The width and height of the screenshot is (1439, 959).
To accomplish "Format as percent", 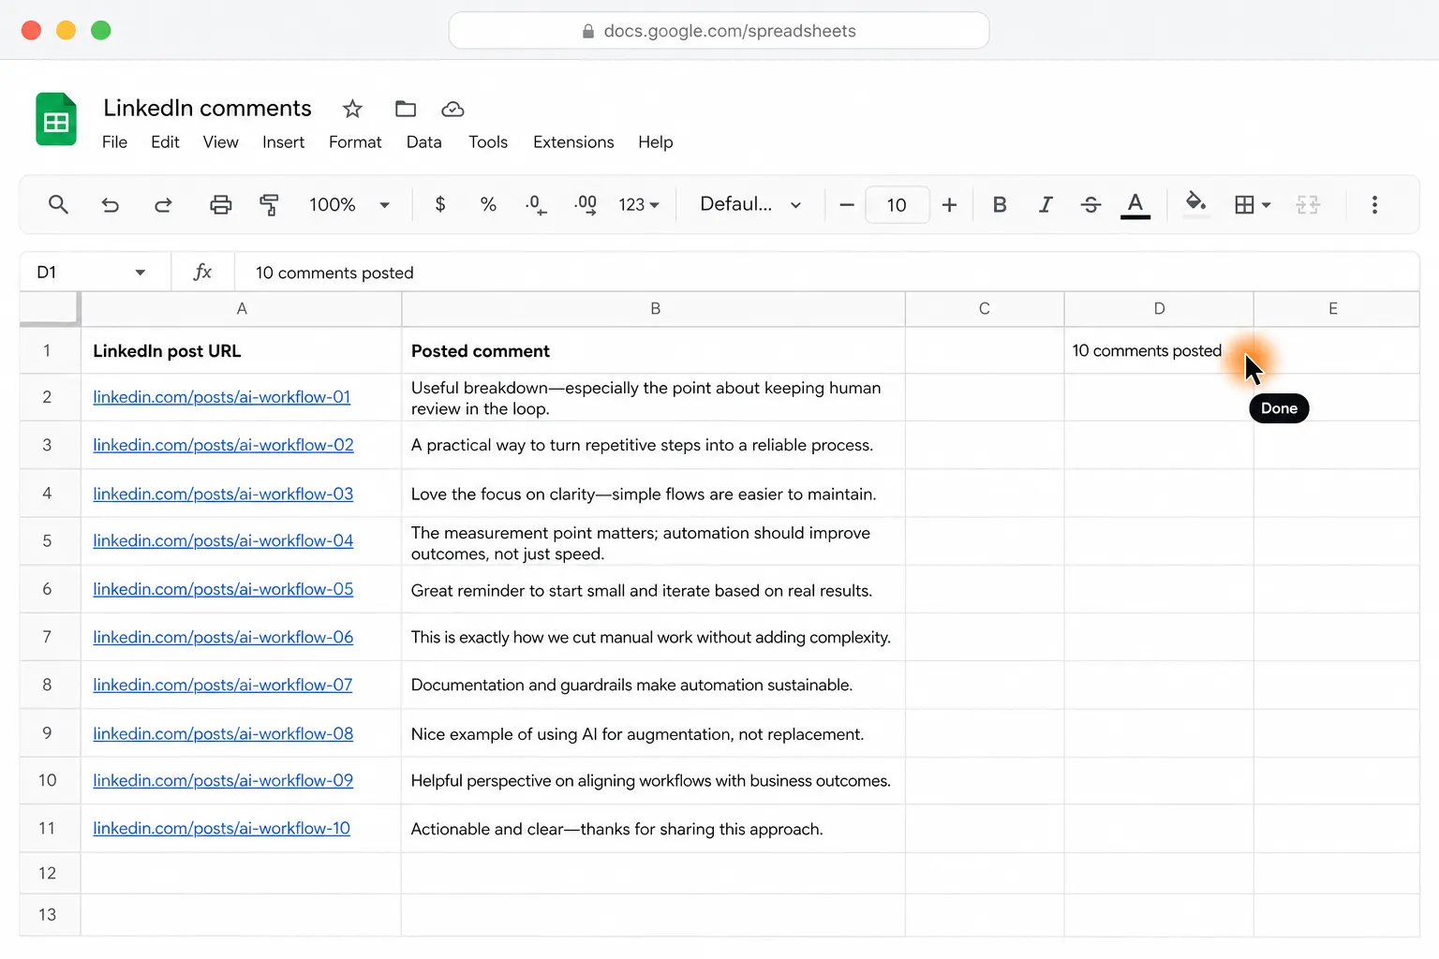I will [x=488, y=204].
